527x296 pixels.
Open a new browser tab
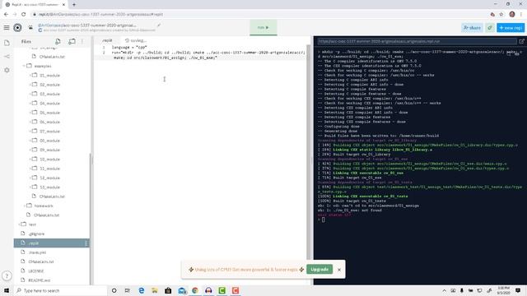[x=74, y=5]
